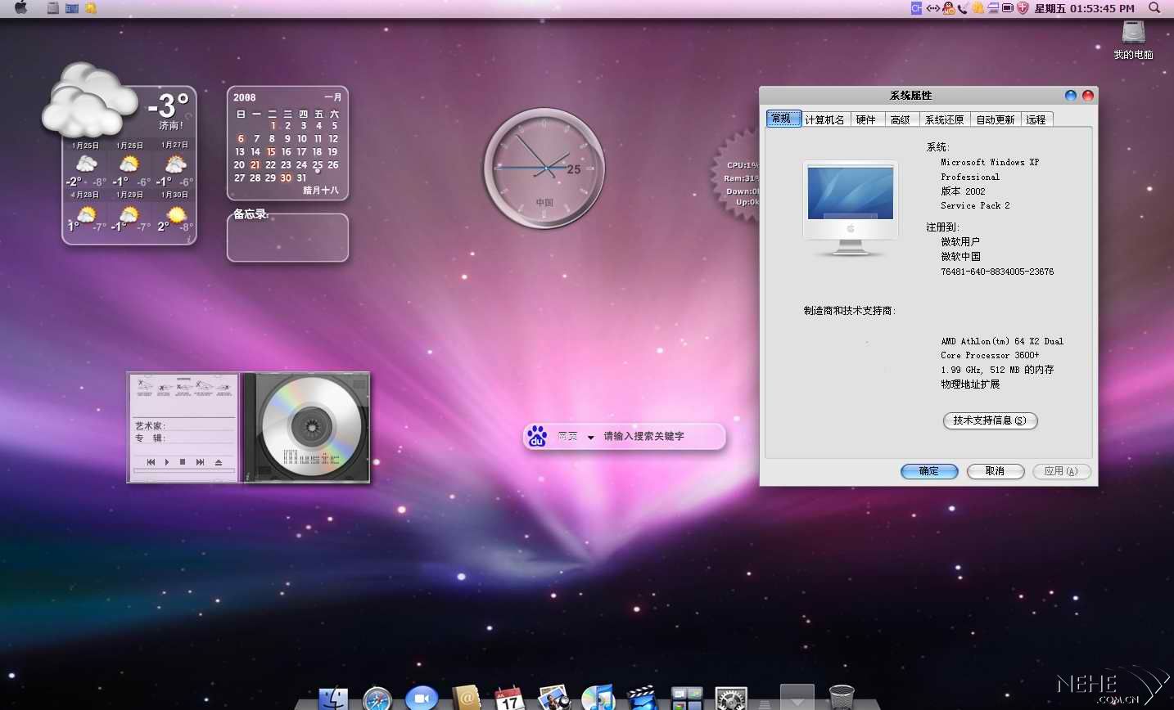
Task: Click the Baidu search keyword field
Action: tap(659, 436)
